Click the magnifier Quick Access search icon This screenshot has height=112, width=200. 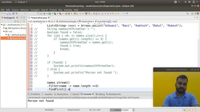coord(187,14)
